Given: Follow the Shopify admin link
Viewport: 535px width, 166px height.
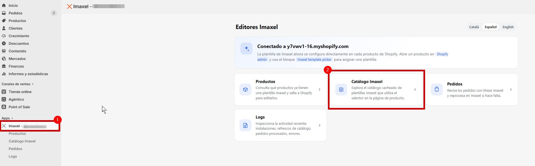Looking at the screenshot, I should 442,54.
